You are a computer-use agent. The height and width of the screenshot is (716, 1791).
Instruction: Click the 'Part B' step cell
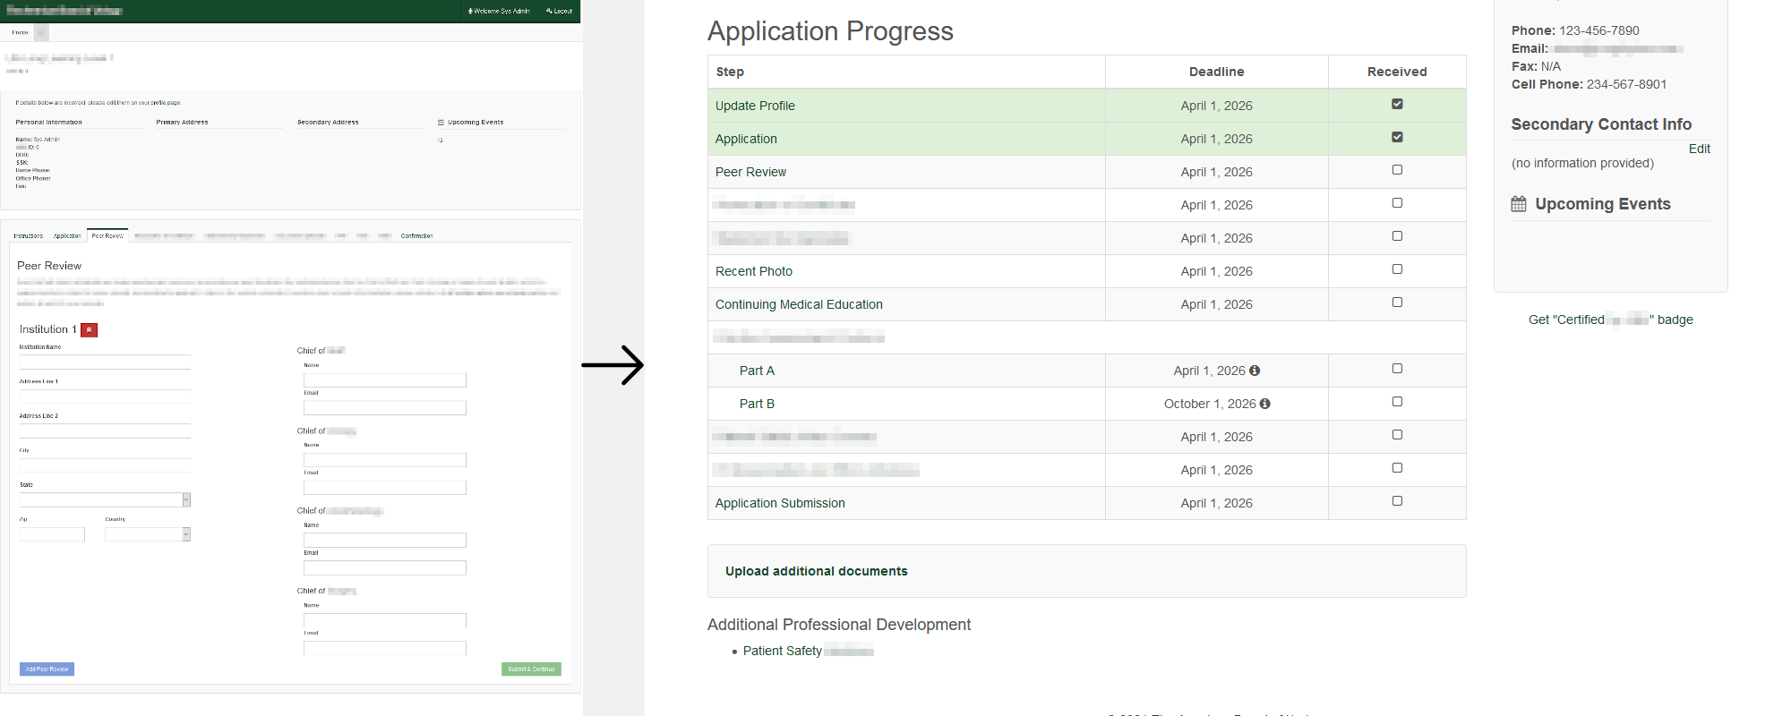coord(906,404)
